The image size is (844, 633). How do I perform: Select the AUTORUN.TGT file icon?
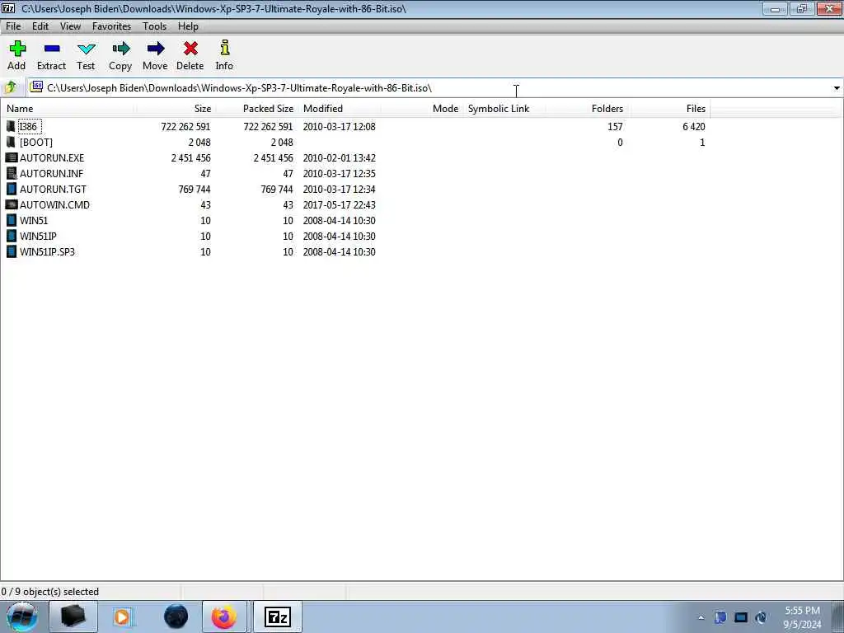pyautogui.click(x=11, y=189)
